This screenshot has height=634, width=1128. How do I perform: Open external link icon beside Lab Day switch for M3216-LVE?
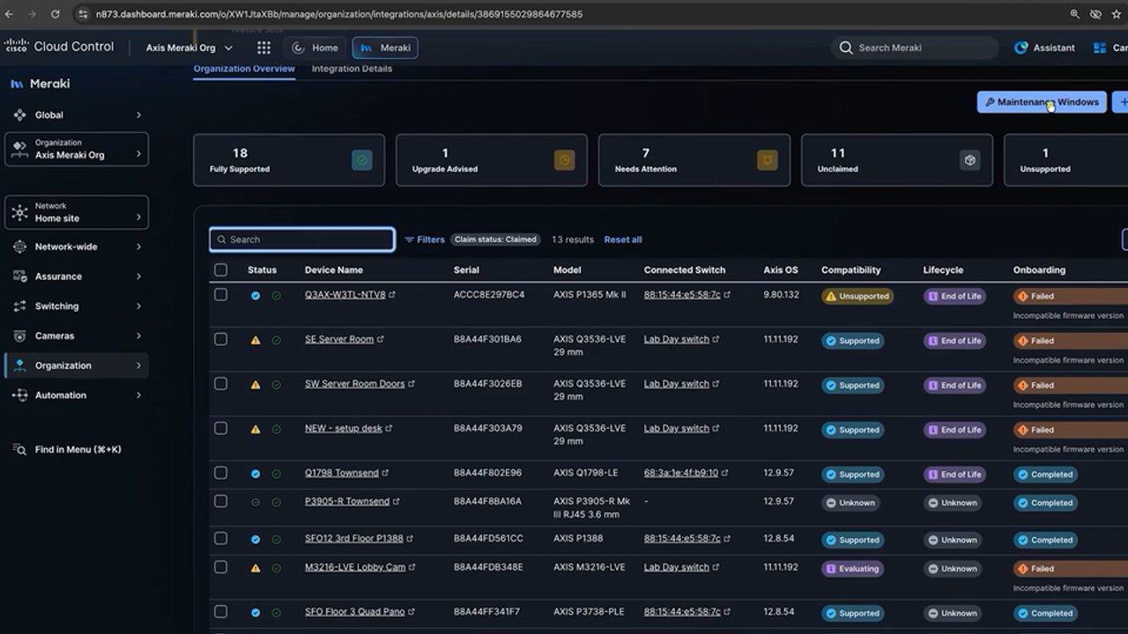pos(716,567)
